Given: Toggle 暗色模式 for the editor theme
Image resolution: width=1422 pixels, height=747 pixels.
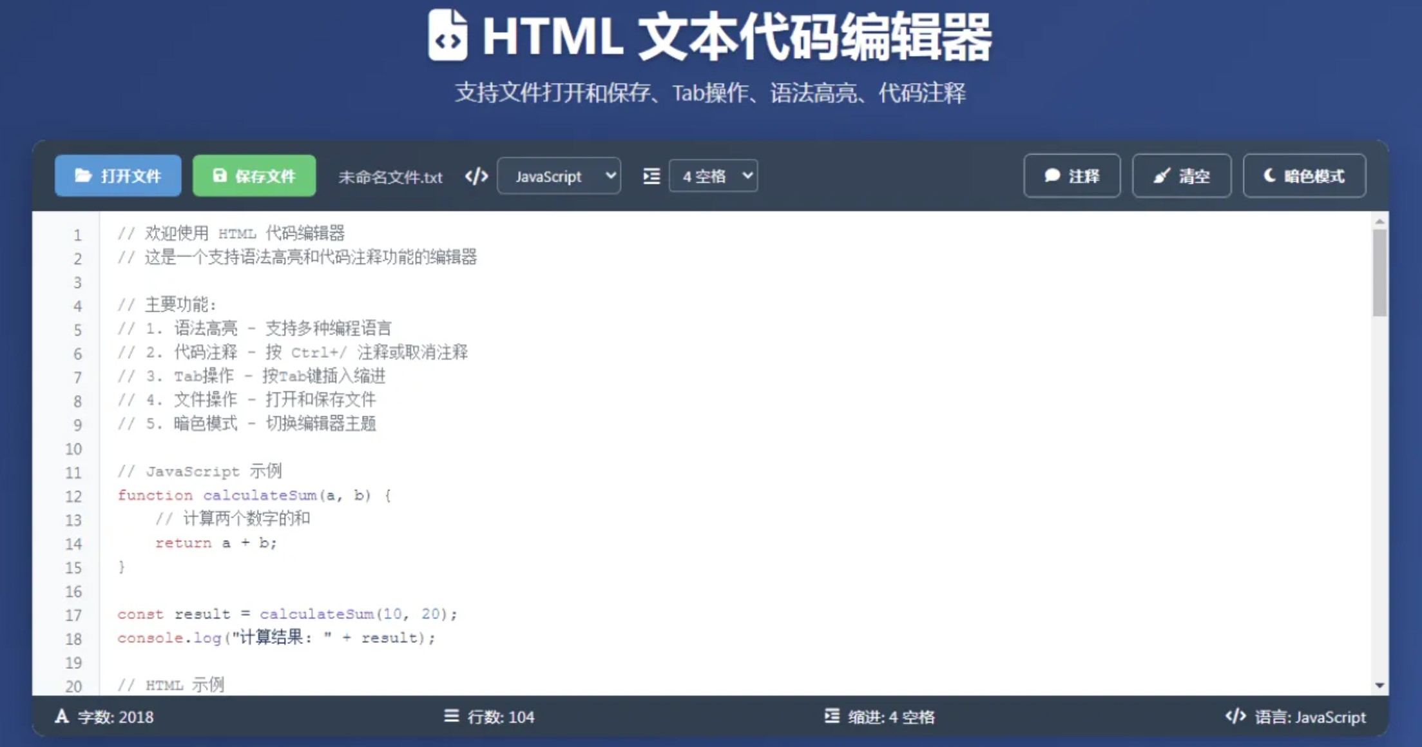Looking at the screenshot, I should pos(1304,176).
